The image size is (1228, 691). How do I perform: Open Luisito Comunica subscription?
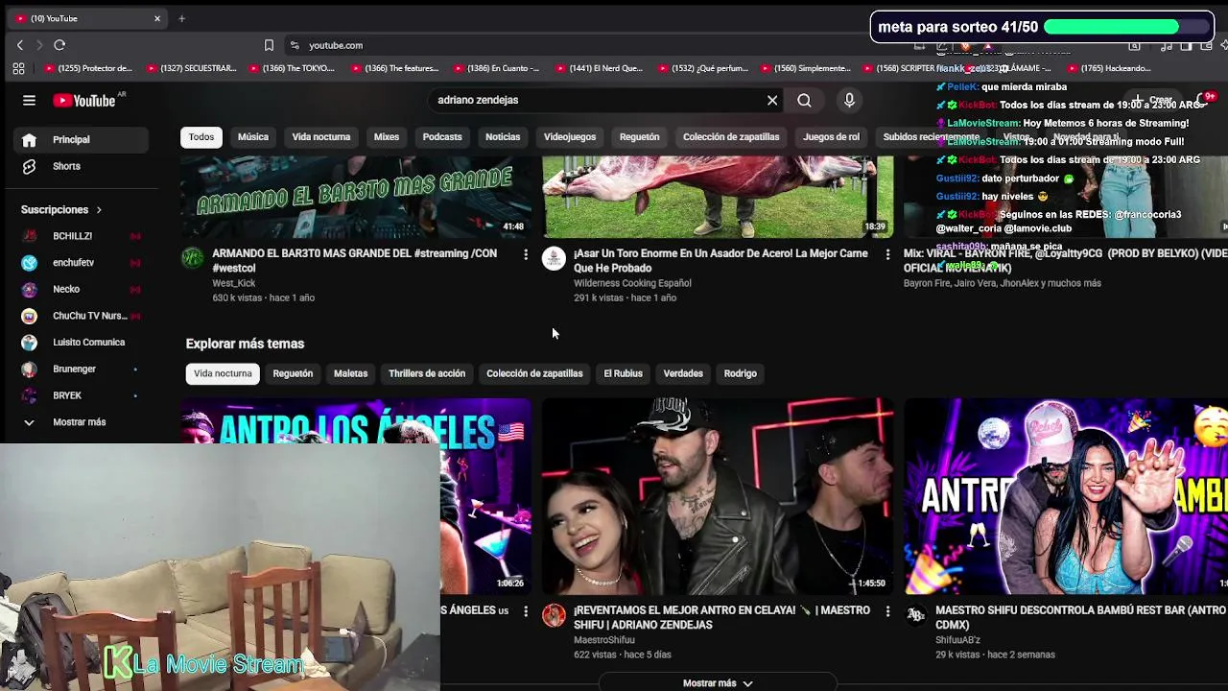(x=82, y=342)
